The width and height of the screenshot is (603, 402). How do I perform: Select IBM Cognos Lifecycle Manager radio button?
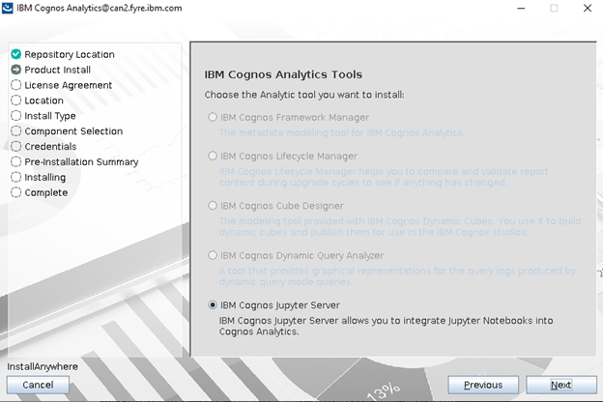(x=213, y=156)
